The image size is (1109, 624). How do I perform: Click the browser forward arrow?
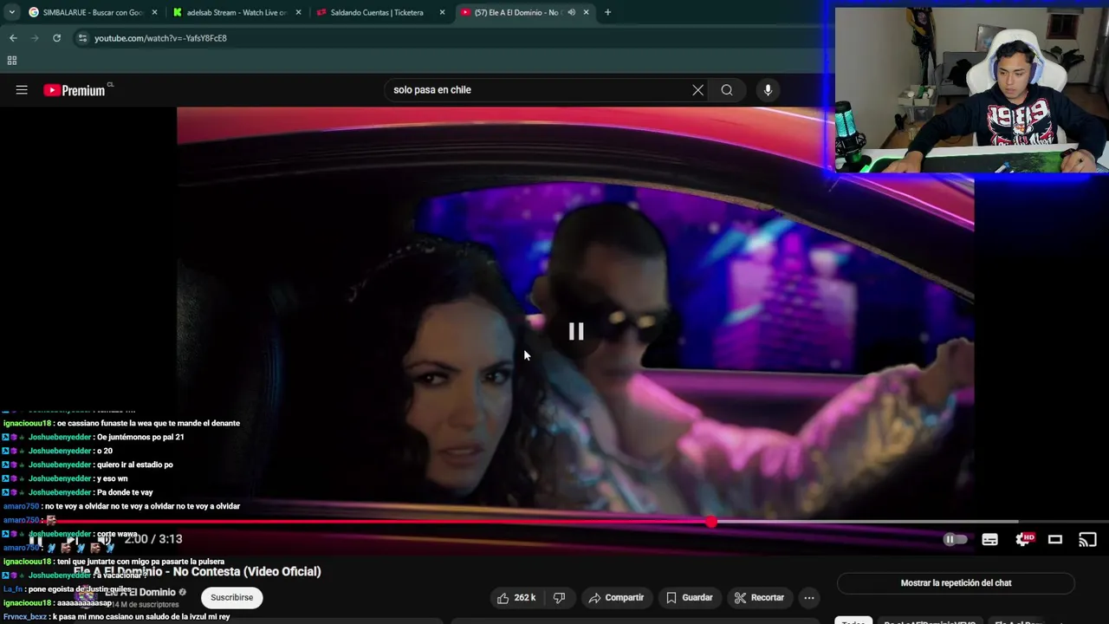[35, 38]
